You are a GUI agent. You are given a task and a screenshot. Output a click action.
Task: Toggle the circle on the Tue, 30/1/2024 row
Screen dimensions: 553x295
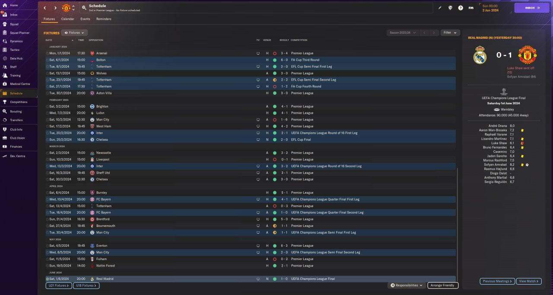point(47,93)
